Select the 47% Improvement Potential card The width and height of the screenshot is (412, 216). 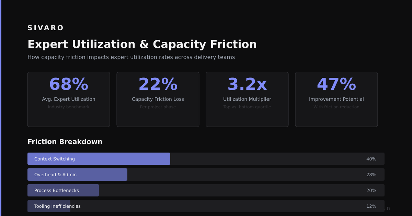coord(336,99)
